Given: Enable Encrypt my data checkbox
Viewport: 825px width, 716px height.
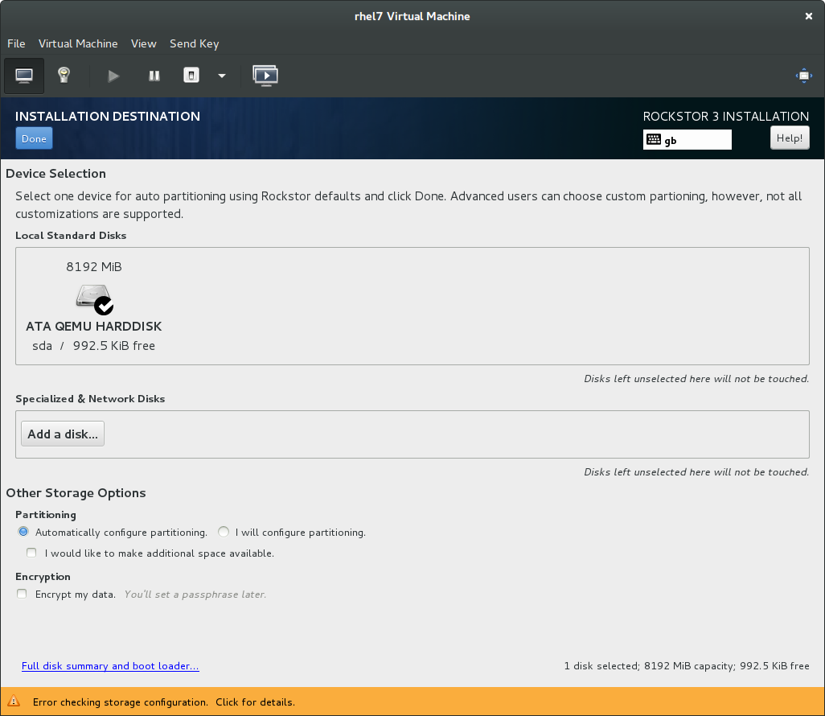Looking at the screenshot, I should tap(22, 594).
